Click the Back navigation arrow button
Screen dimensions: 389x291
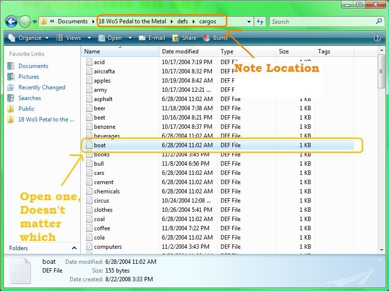tap(12, 21)
